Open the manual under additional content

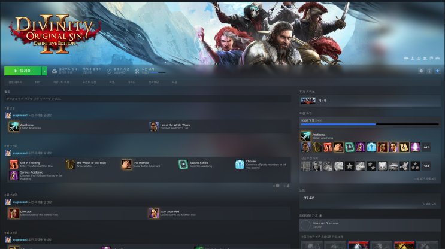pyautogui.click(x=370, y=101)
